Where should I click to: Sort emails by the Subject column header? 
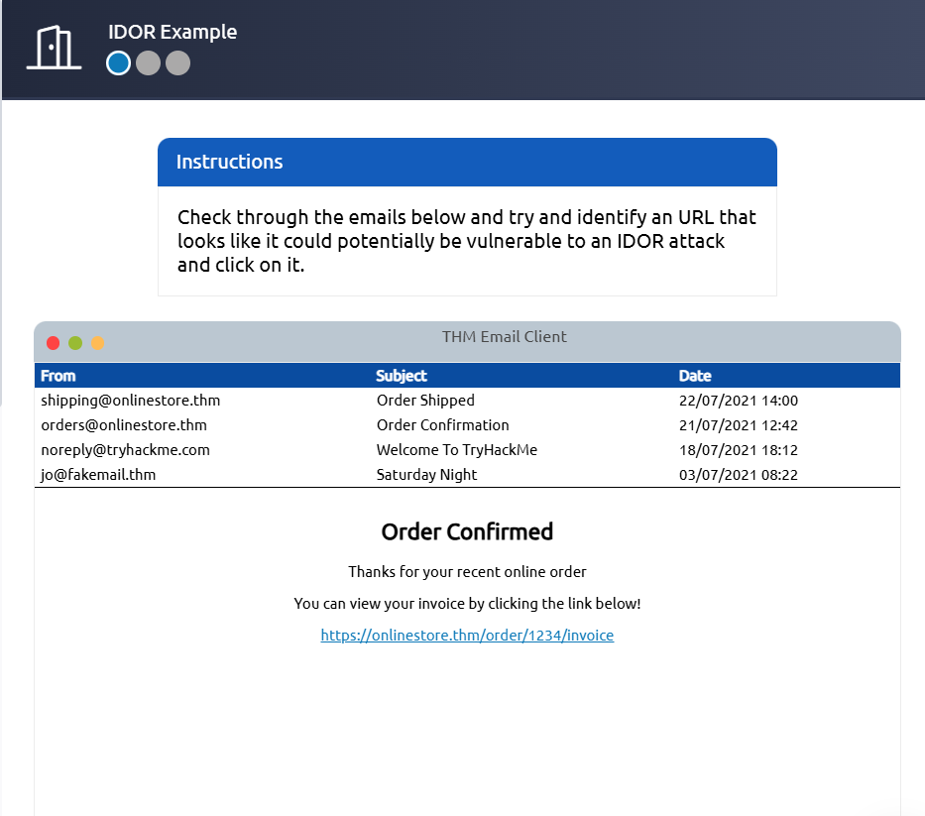point(402,376)
